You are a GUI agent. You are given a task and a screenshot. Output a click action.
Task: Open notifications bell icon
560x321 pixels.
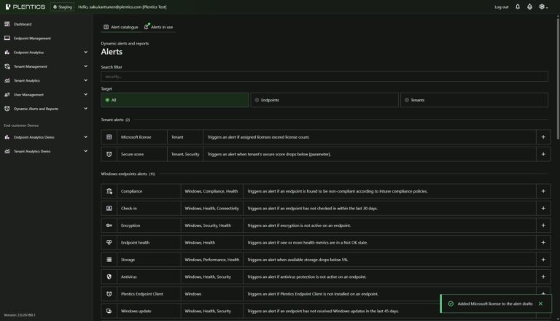(518, 7)
